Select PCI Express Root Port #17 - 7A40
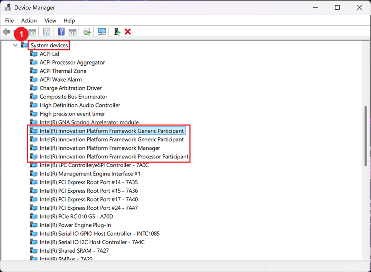This screenshot has height=272, width=371. pyautogui.click(x=89, y=199)
